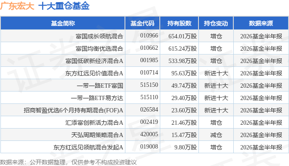Click fund code 420005
Image resolution: width=289 pixels, height=166 pixels.
149,135
